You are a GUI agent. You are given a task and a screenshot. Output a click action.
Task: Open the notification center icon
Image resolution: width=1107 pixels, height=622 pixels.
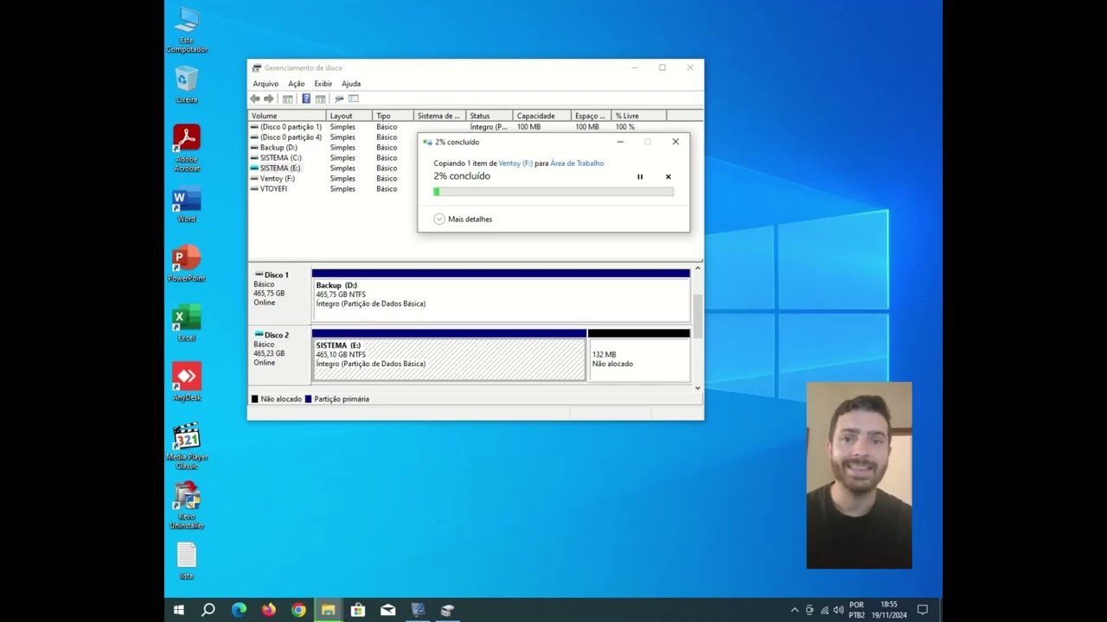(x=923, y=610)
